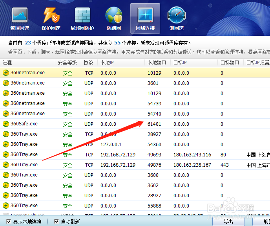Toggle the 显示本地连接 checkbox
Viewport: 270px width, 226px height.
(x=9, y=221)
